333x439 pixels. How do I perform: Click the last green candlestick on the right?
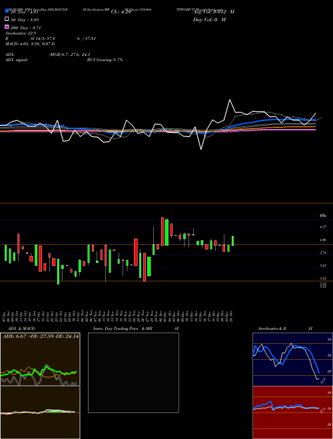(x=232, y=241)
